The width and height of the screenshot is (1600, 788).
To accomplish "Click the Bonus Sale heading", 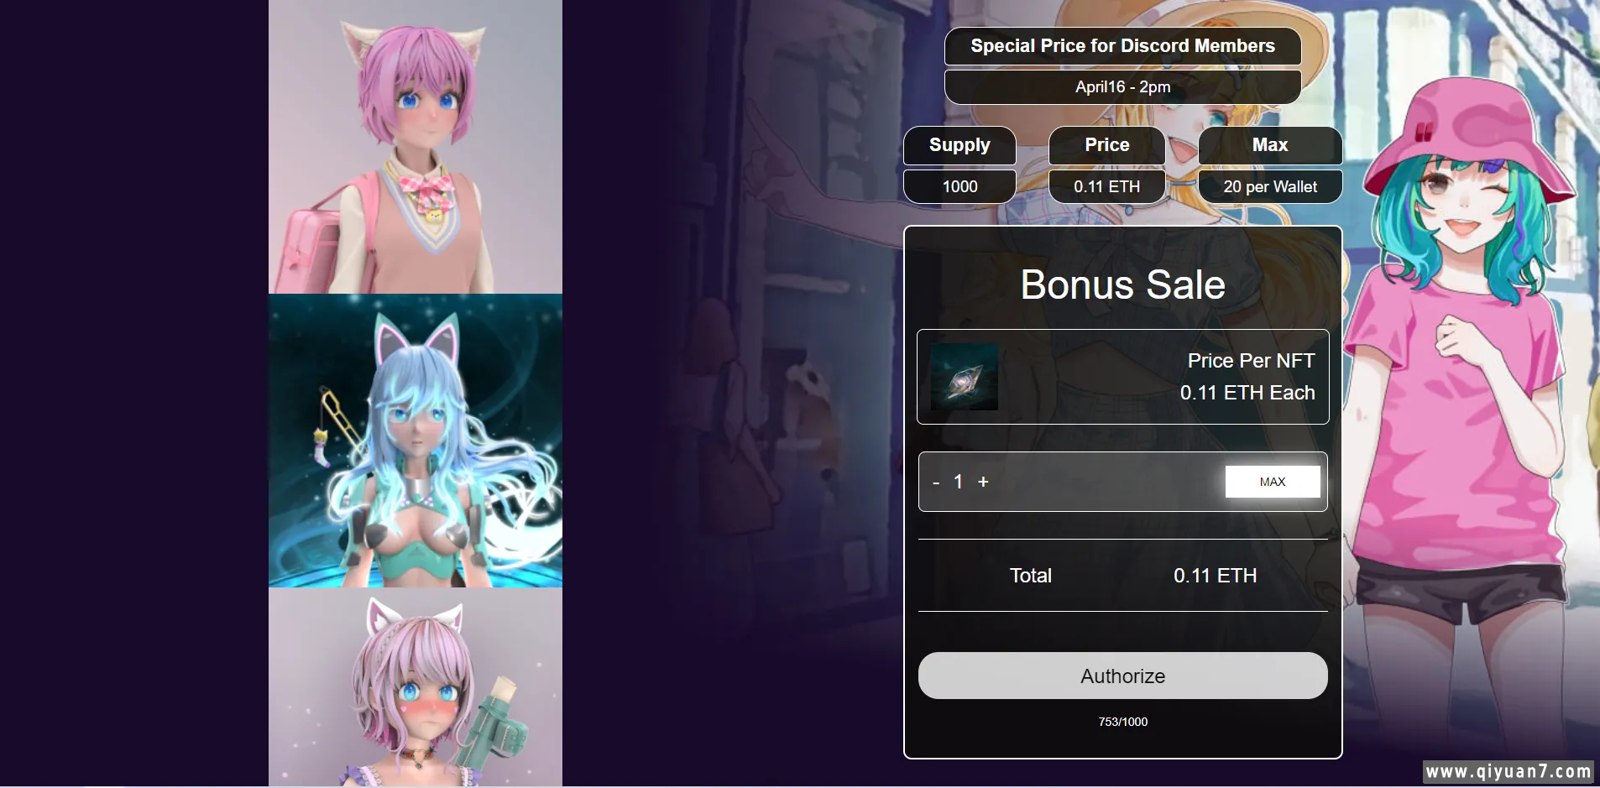I will [x=1122, y=284].
